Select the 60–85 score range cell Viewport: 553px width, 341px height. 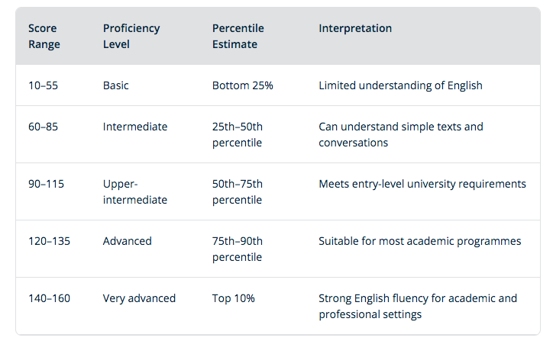44,127
